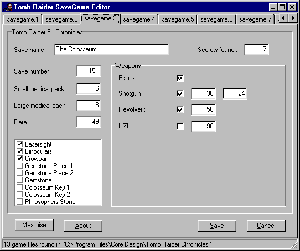Switch to the savegame.6 tab
This screenshot has height=251, width=300.
pos(216,19)
